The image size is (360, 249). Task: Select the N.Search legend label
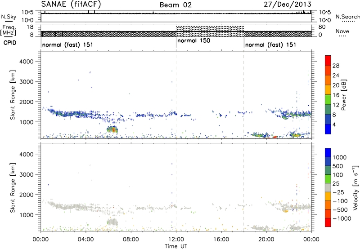tap(348, 17)
